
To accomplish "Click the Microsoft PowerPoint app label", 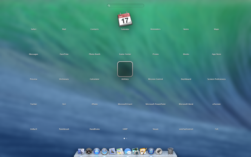I will pyautogui.click(x=155, y=104).
